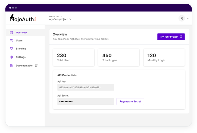The image size is (197, 133).
Task: Open the Settings page
Action: [21, 57]
